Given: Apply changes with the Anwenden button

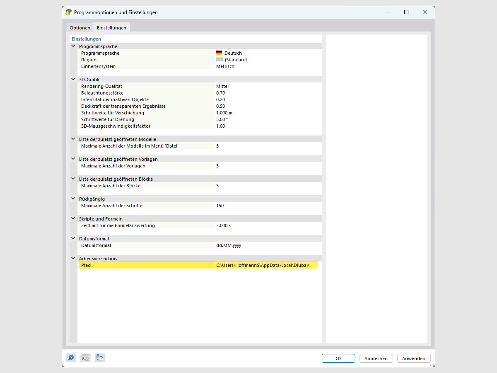Looking at the screenshot, I should pos(414,358).
